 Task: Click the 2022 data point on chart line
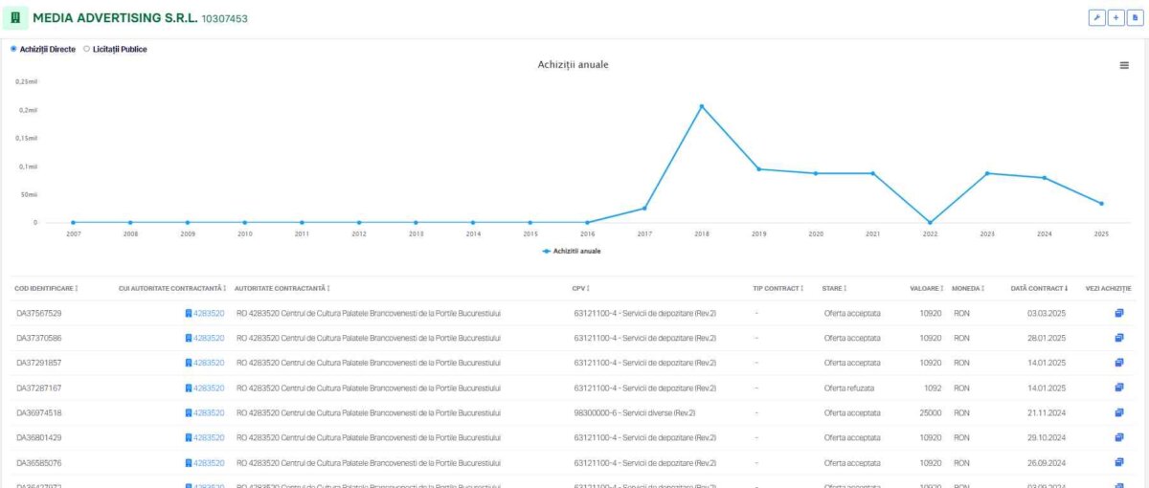pos(930,222)
